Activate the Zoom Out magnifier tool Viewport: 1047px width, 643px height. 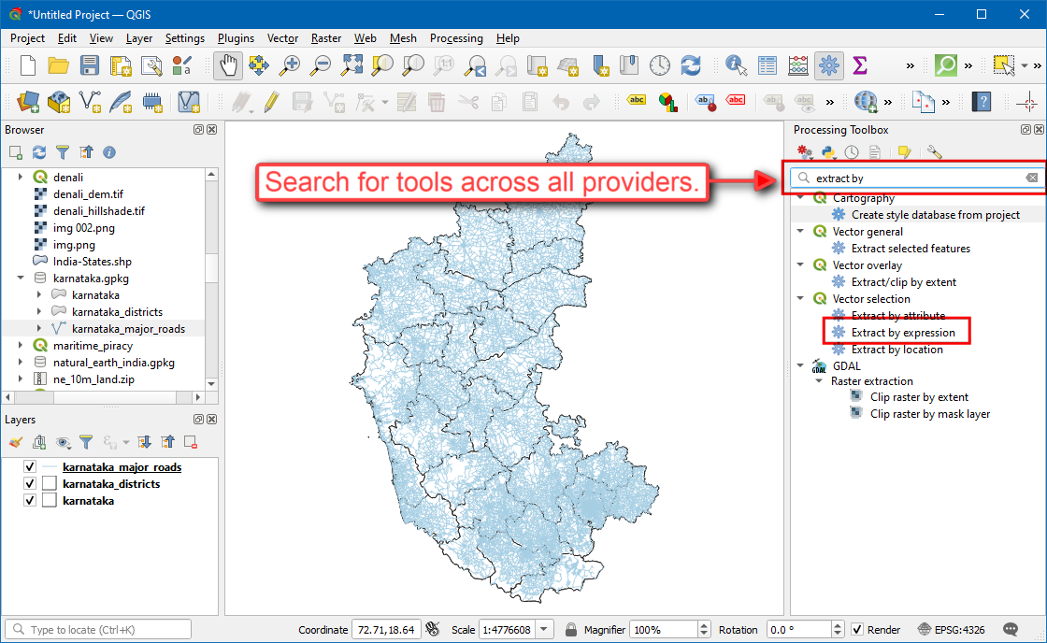point(321,65)
